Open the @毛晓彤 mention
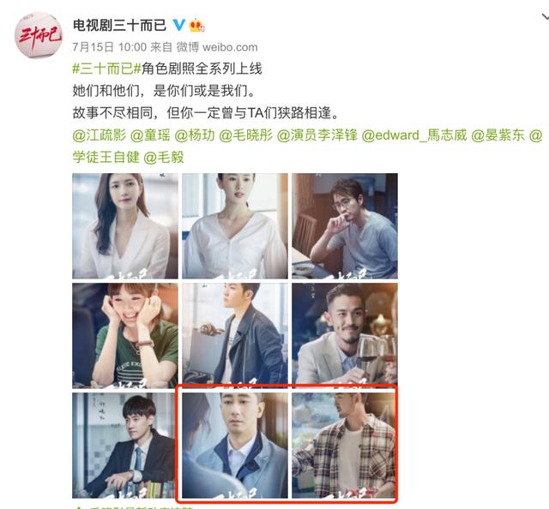549x509 pixels. (x=245, y=135)
